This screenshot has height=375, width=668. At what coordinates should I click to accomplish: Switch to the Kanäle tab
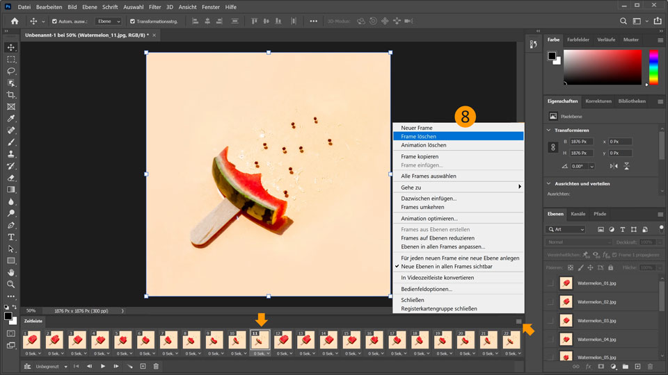(x=578, y=214)
